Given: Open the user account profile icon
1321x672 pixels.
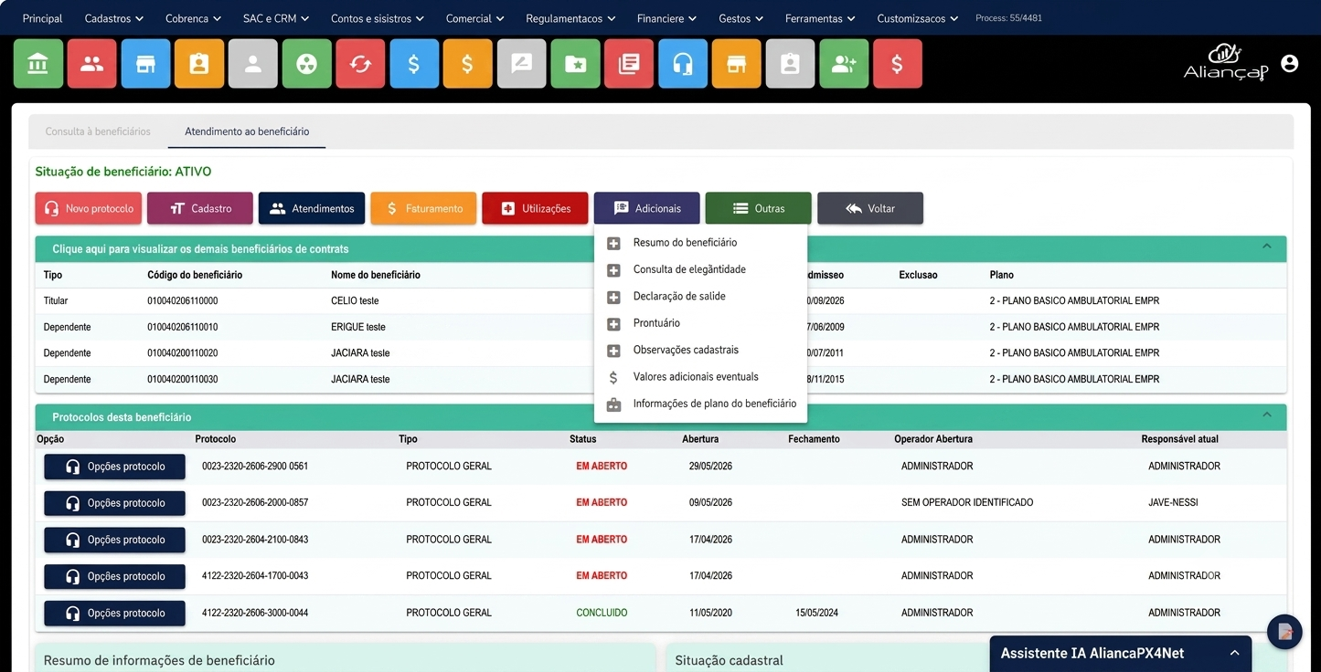Looking at the screenshot, I should [x=1290, y=63].
